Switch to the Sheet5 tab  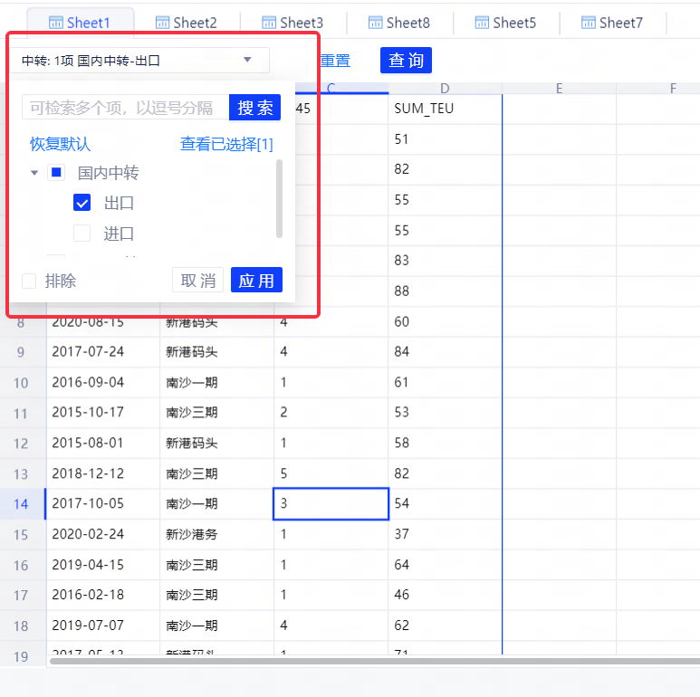pyautogui.click(x=504, y=23)
